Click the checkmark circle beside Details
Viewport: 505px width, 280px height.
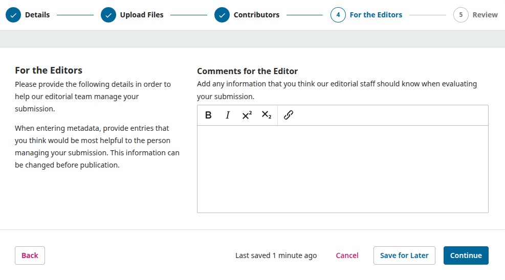point(13,15)
